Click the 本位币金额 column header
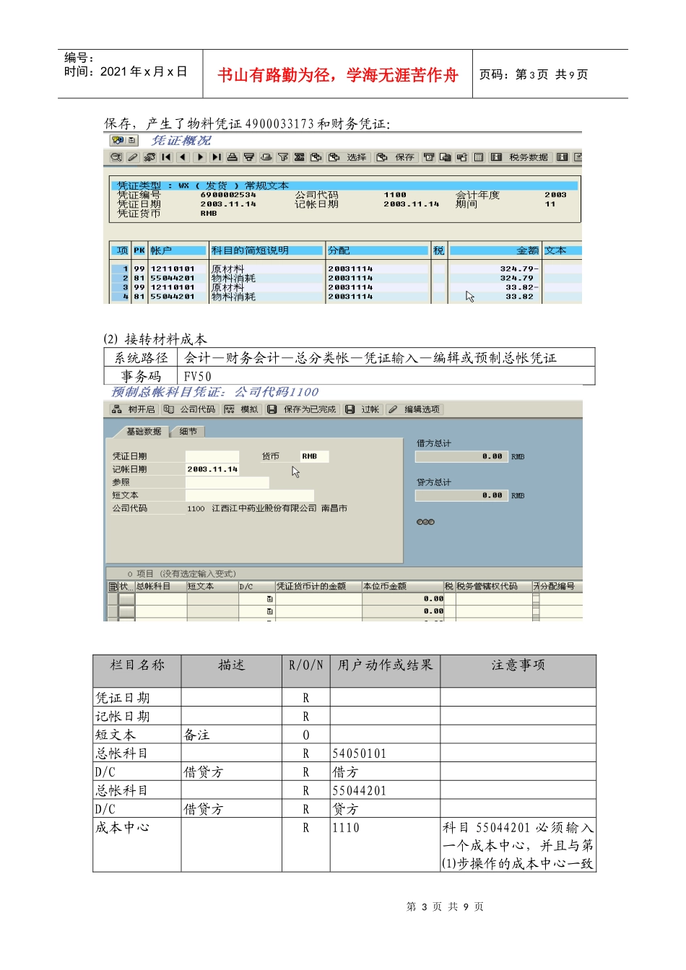Viewport: 686px width, 970px height. [402, 587]
